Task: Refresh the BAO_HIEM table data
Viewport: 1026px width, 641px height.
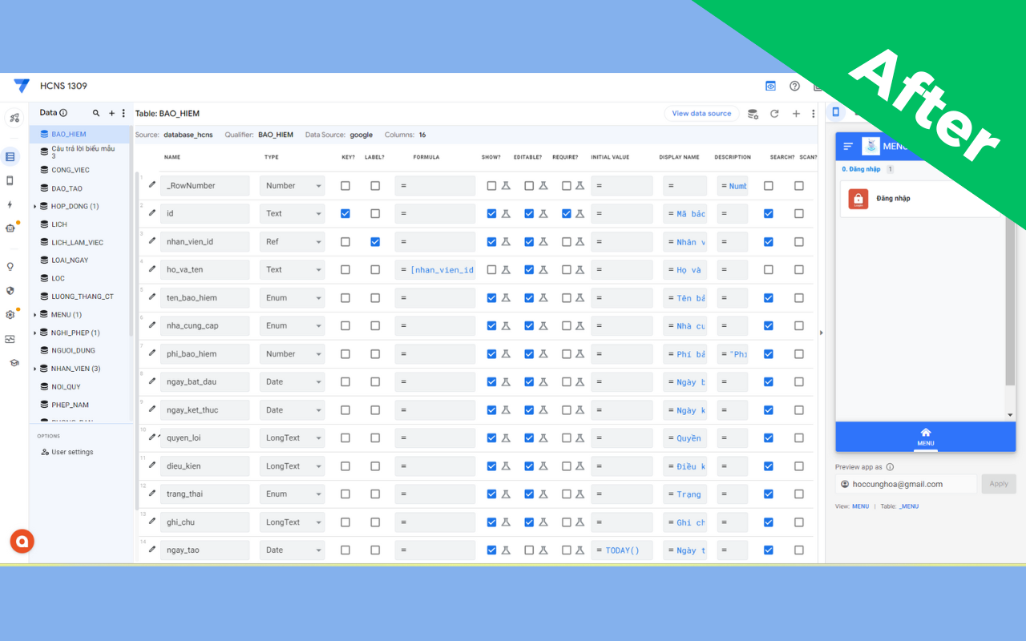Action: pos(774,113)
